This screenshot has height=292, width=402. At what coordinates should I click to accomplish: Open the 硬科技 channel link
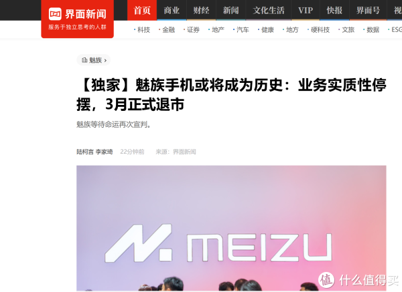click(x=320, y=30)
